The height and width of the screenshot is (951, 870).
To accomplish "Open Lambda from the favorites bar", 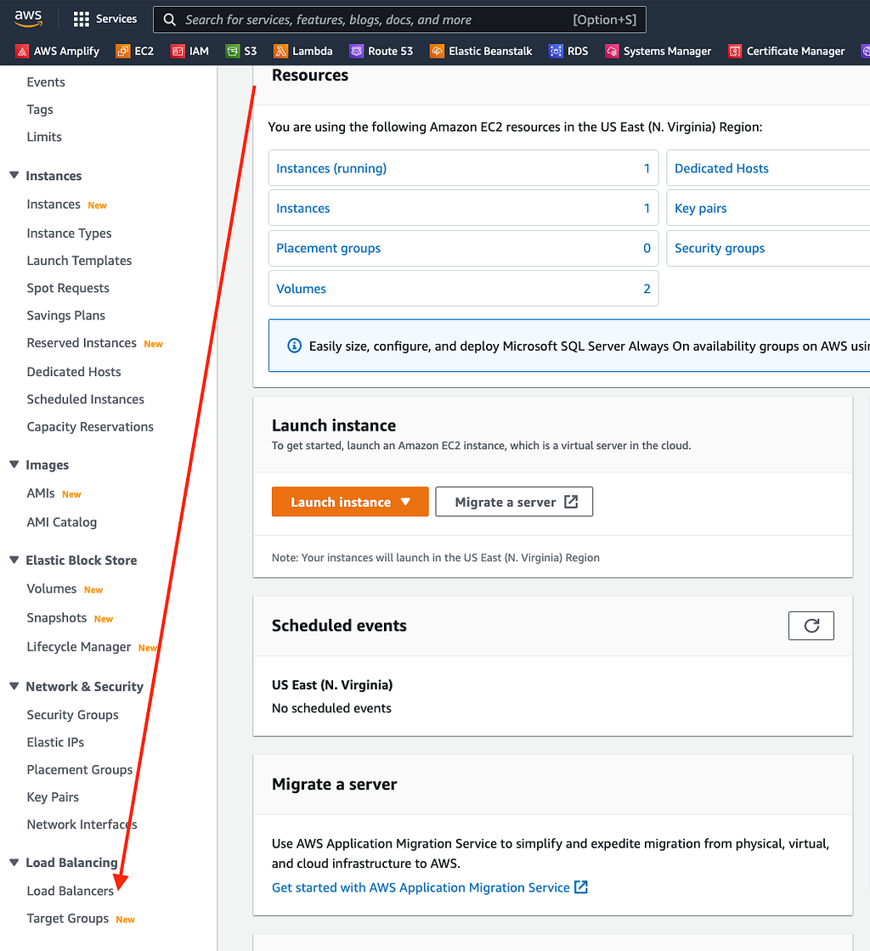I will point(302,51).
